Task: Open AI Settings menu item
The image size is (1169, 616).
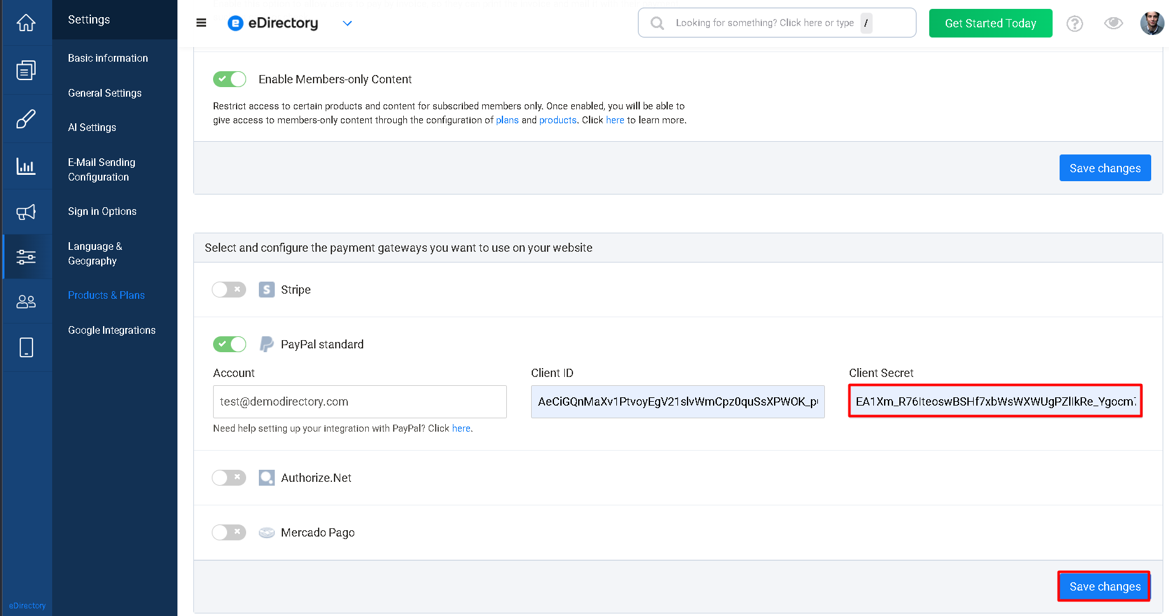Action: [x=92, y=127]
